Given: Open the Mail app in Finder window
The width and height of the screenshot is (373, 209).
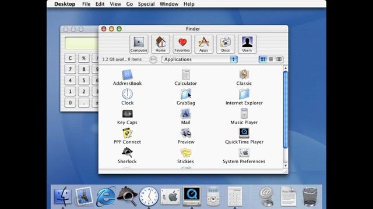Looking at the screenshot, I should [x=185, y=114].
